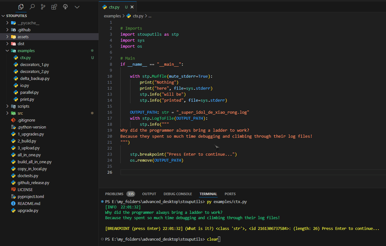
Task: Click the terminal prompt after 'clear'
Action: pyautogui.click(x=219, y=239)
